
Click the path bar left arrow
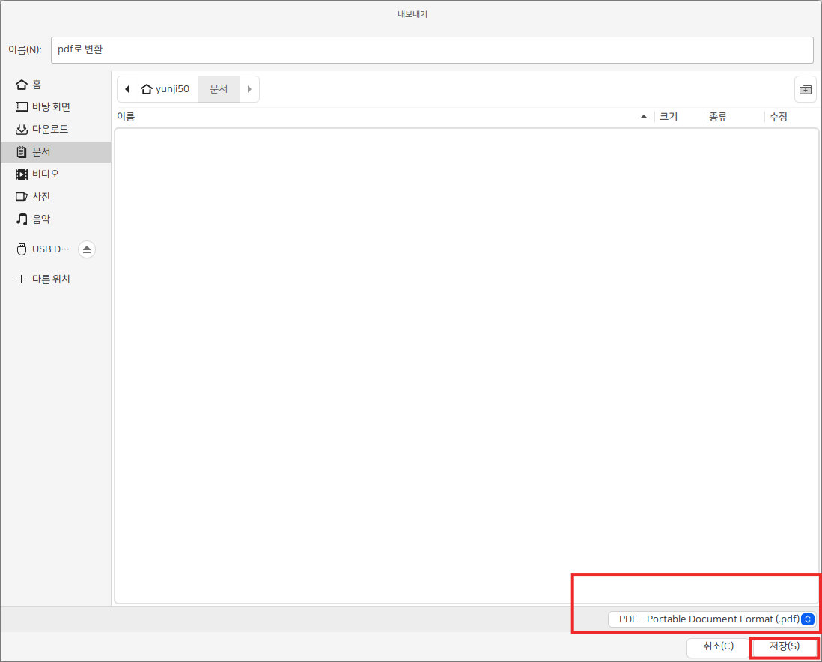tap(127, 89)
